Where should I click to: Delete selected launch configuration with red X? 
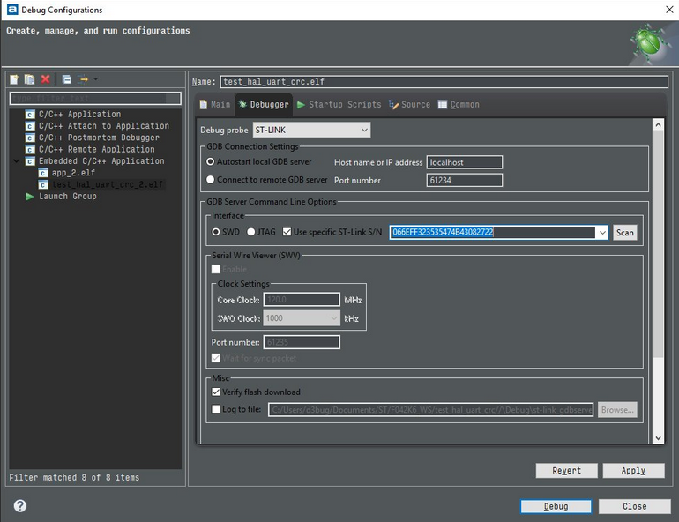[45, 79]
